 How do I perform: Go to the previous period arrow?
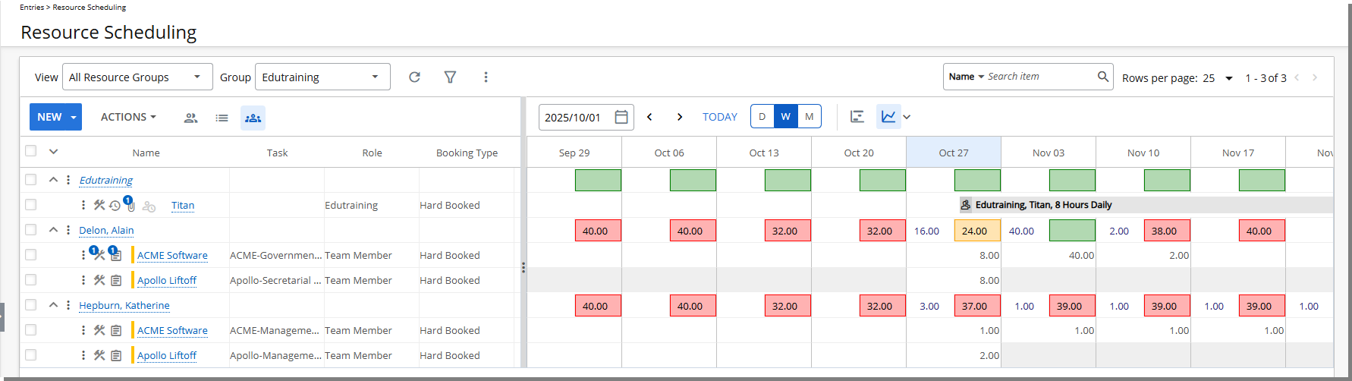click(x=649, y=117)
